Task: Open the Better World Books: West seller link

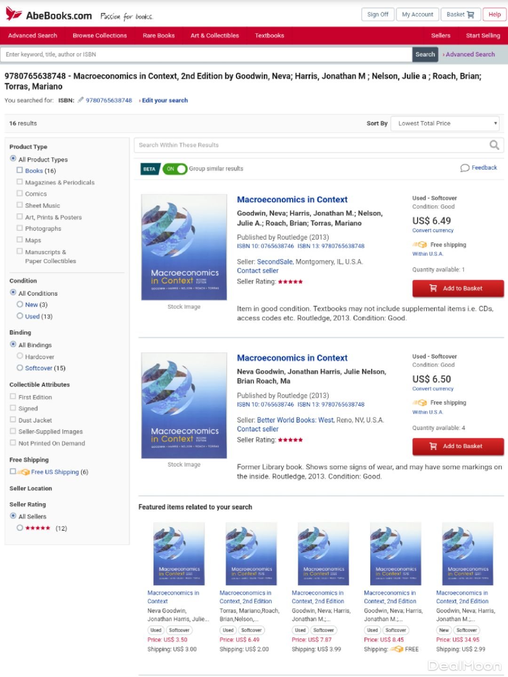Action: coord(295,420)
